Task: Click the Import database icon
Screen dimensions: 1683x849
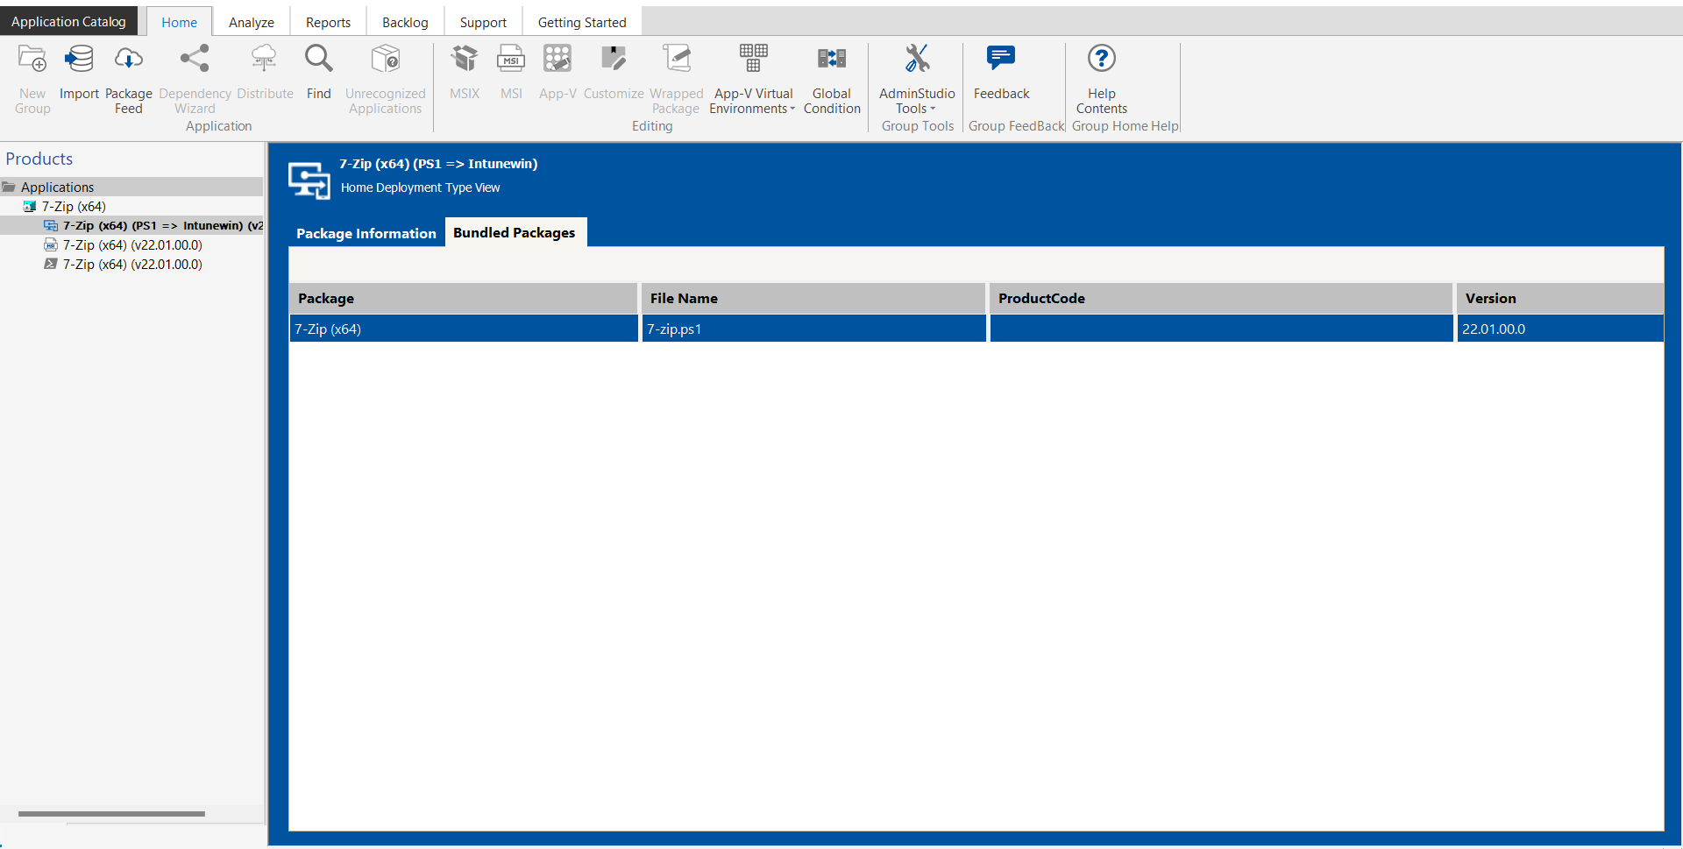Action: tap(79, 60)
